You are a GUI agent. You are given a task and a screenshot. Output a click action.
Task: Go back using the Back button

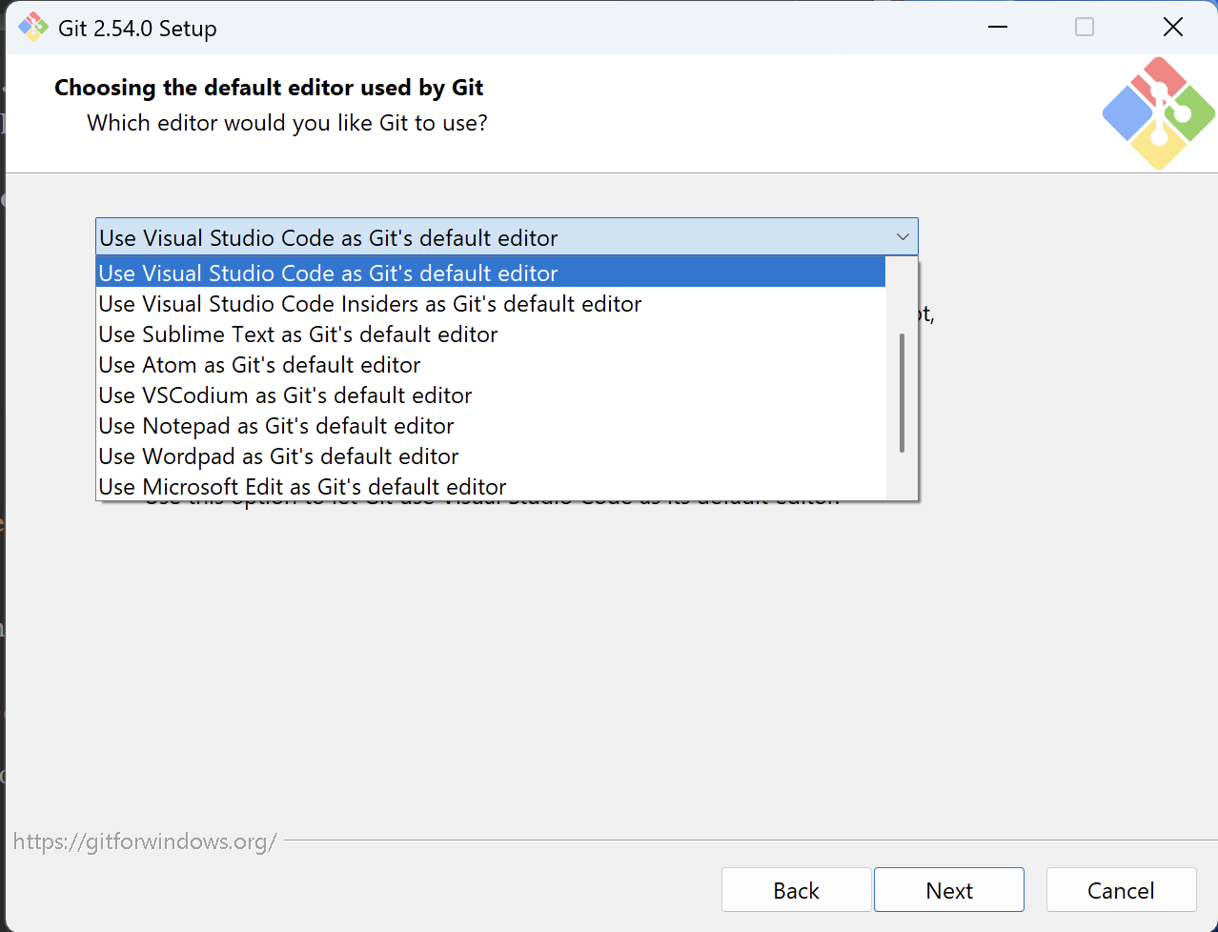tap(796, 889)
